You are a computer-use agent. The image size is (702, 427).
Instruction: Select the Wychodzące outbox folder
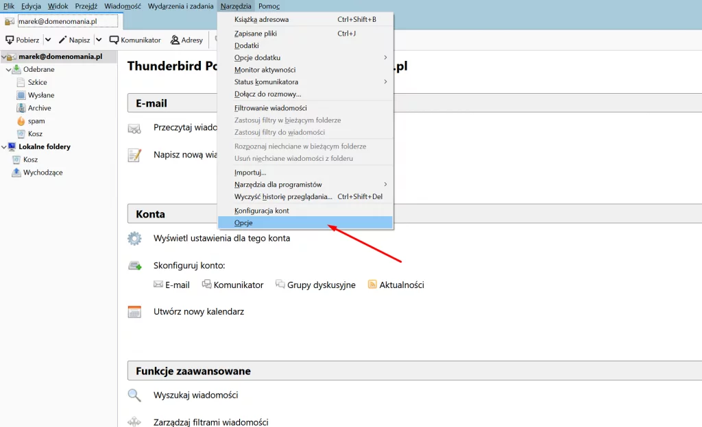[43, 172]
